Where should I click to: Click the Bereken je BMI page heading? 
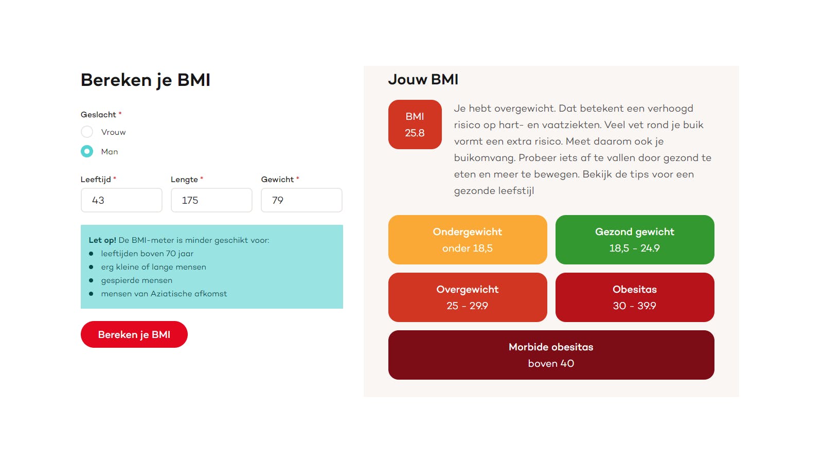click(146, 80)
